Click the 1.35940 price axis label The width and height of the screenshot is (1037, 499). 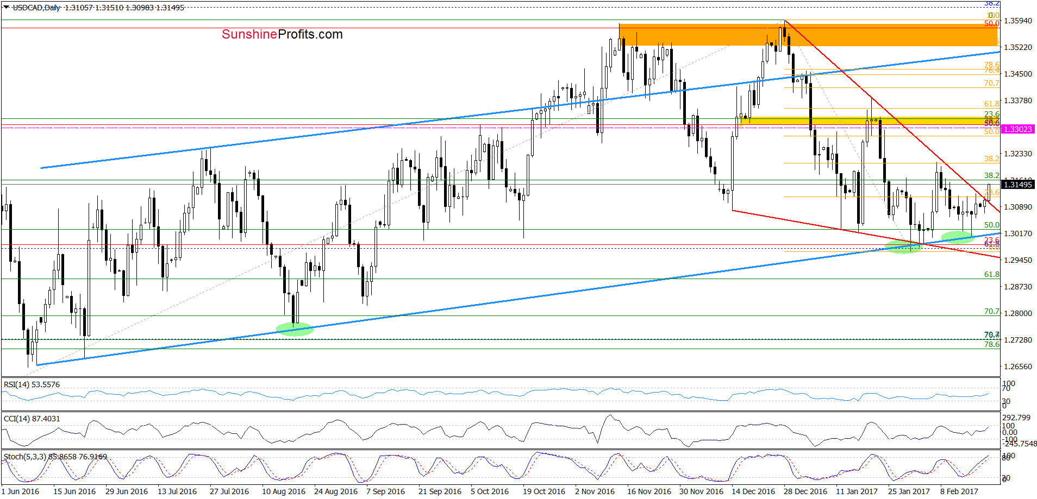pyautogui.click(x=1018, y=21)
